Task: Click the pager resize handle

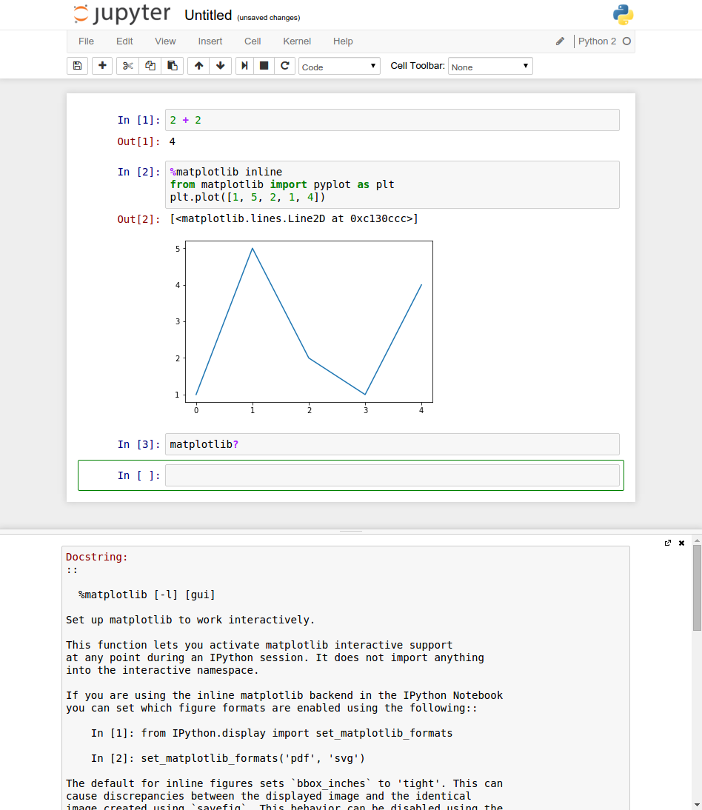Action: point(351,531)
